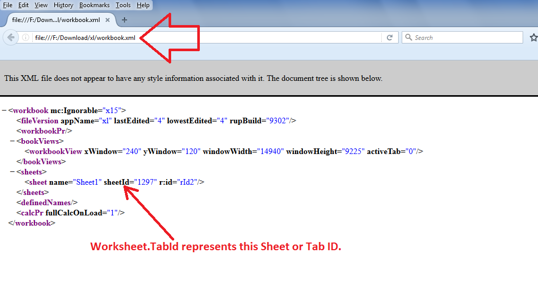
Task: Bookmark this page using the star icon
Action: (x=534, y=37)
